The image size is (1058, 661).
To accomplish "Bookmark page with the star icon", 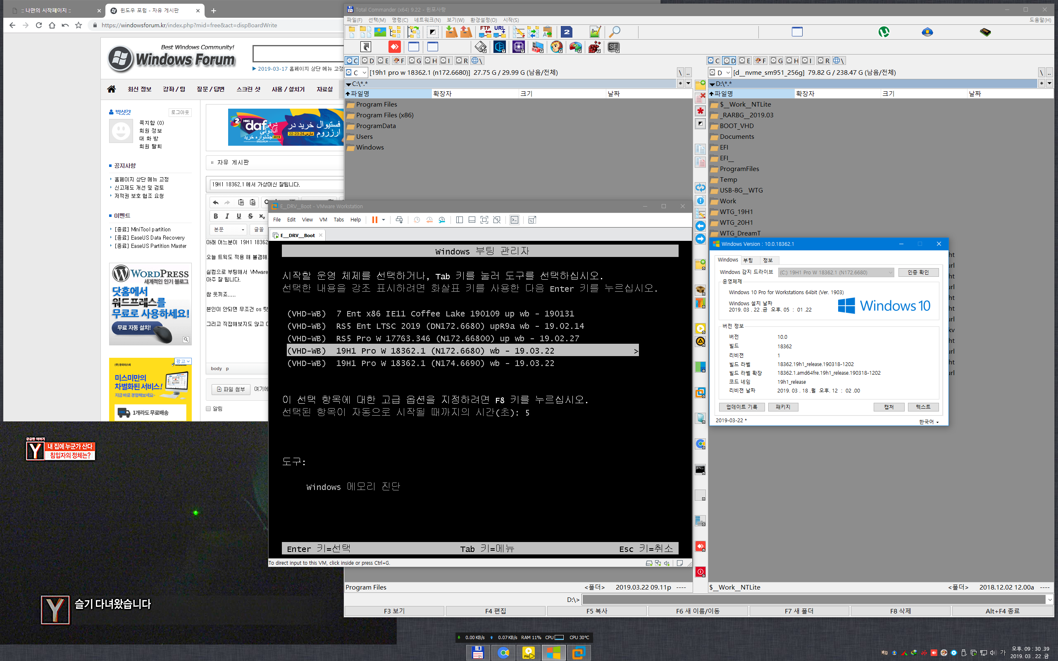I will (79, 25).
